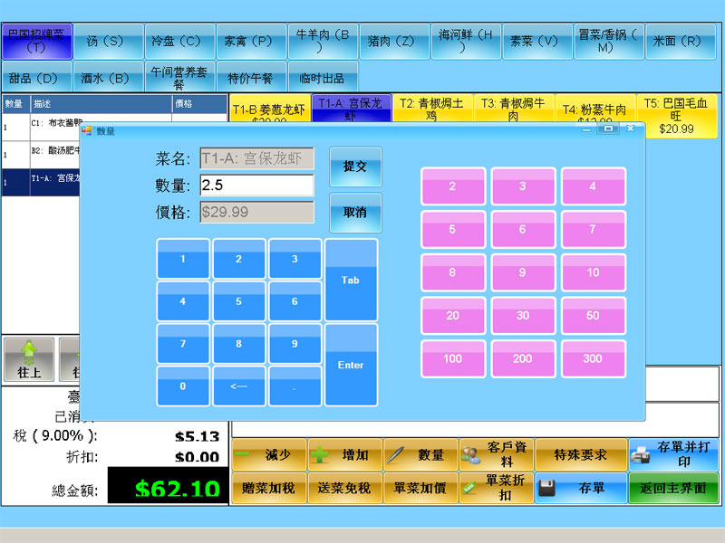
Task: Choose pink quick quantity 100
Action: [452, 358]
